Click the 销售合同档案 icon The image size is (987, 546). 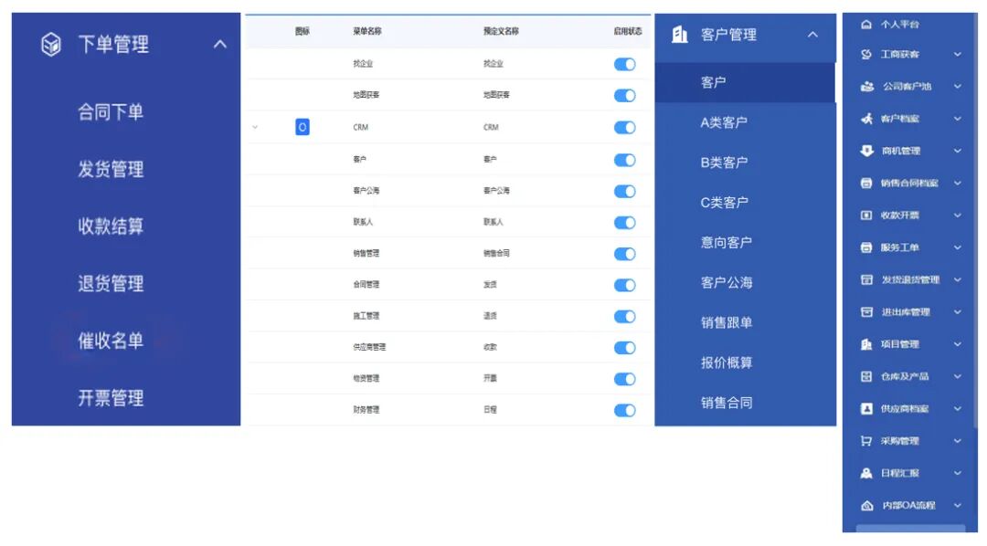click(866, 183)
